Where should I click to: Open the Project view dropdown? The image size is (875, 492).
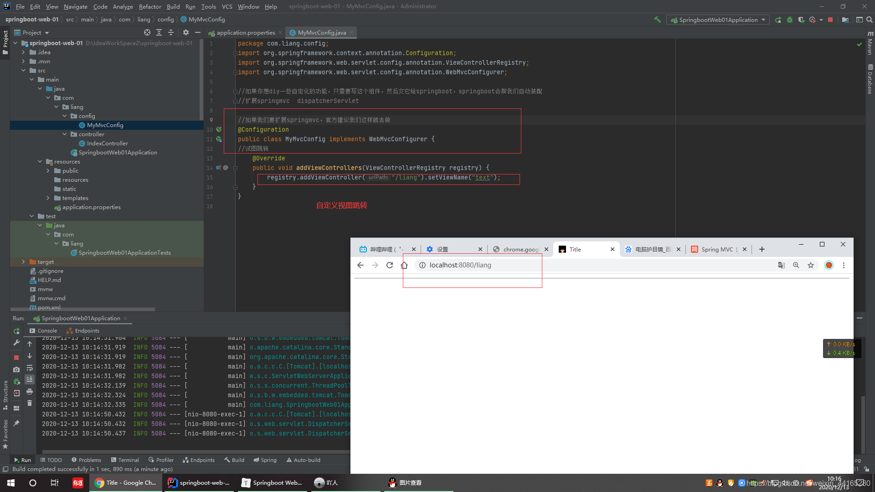pyautogui.click(x=31, y=32)
